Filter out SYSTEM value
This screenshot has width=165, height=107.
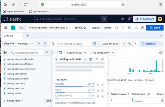coord(102,85)
